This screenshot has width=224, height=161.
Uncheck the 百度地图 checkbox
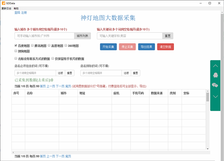point(16,45)
